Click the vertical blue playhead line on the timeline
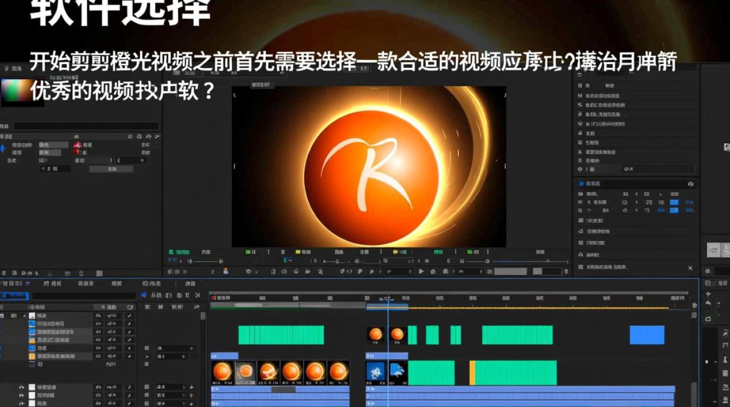730x407 pixels. pos(388,353)
